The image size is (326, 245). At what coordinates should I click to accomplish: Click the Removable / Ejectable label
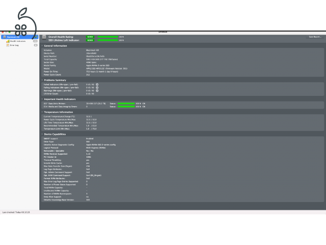(x=54, y=151)
